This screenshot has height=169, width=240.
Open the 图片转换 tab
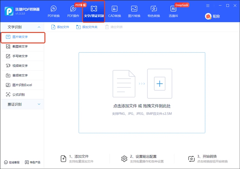[x=134, y=12]
